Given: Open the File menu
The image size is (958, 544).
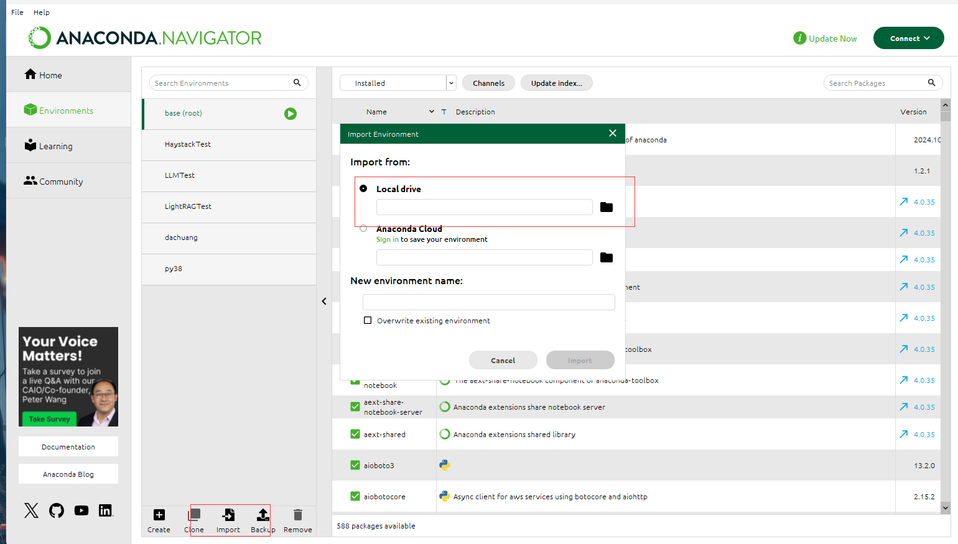Looking at the screenshot, I should coord(17,12).
